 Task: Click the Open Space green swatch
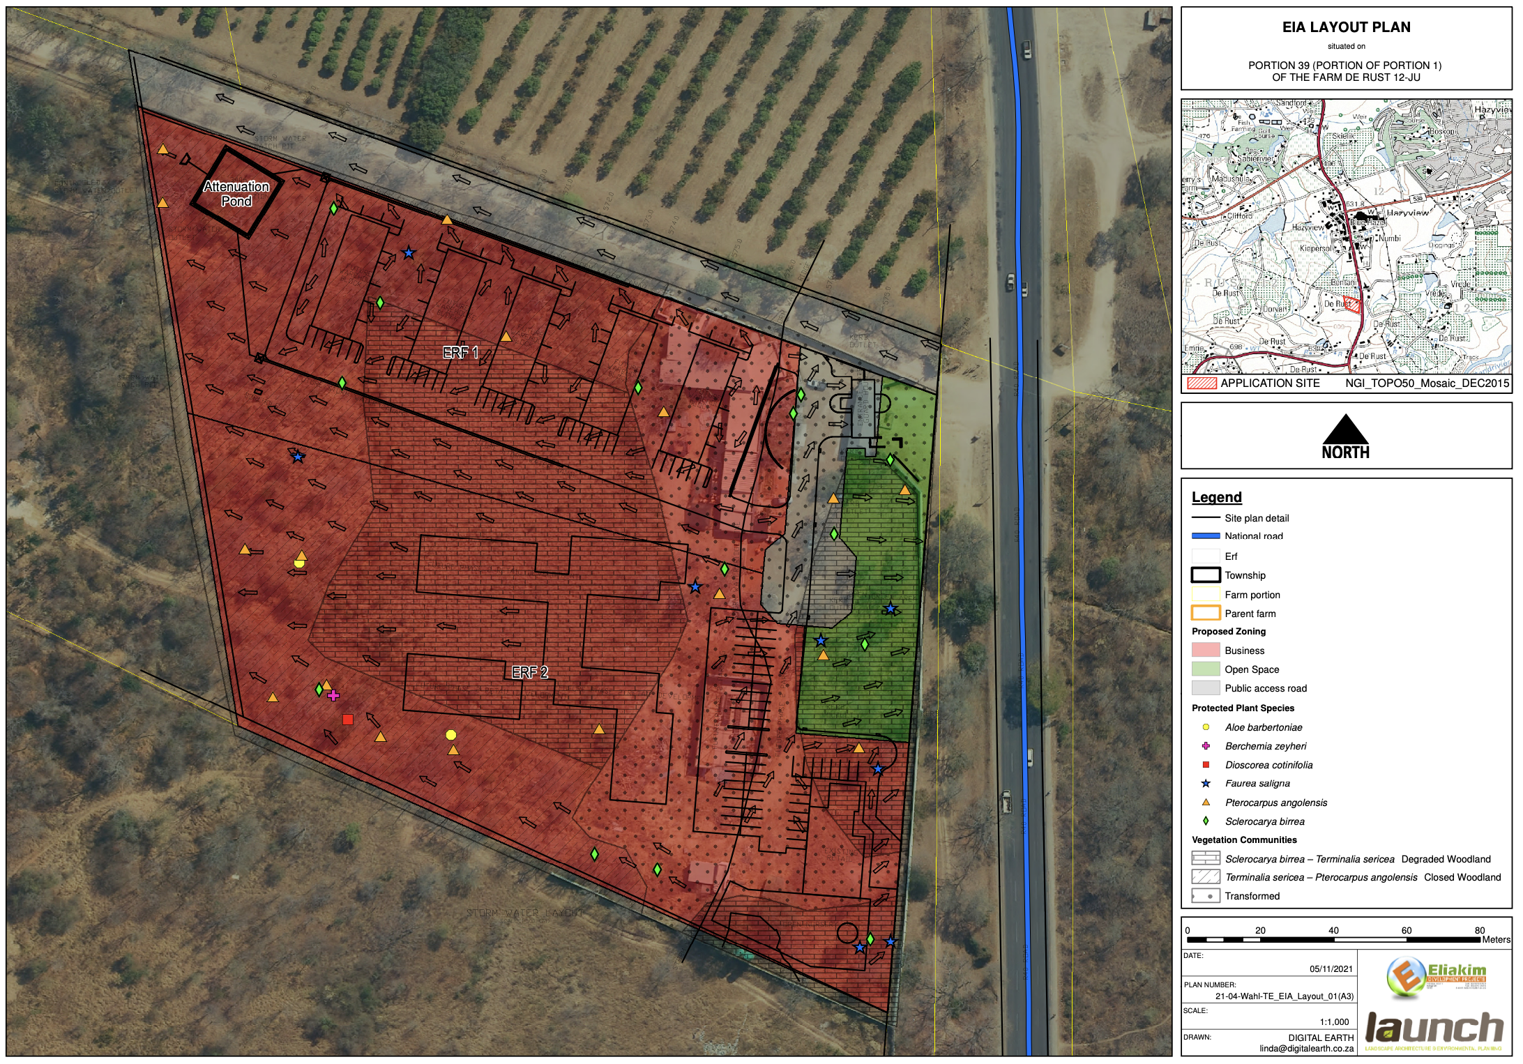tap(1206, 669)
